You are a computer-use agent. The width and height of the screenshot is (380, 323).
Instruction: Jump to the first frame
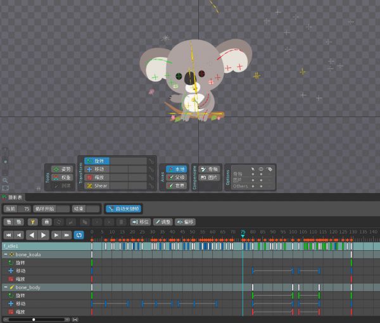point(8,235)
